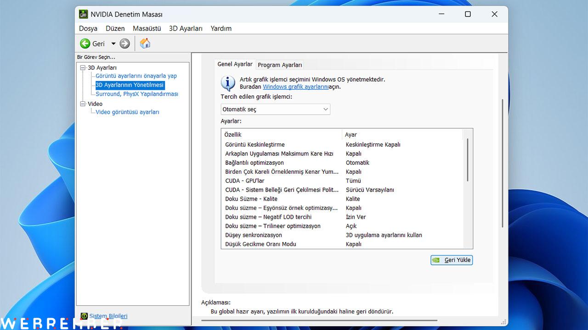Open the Otomatik seç graphics processor dropdown
The height and width of the screenshot is (330, 588).
[x=275, y=110]
